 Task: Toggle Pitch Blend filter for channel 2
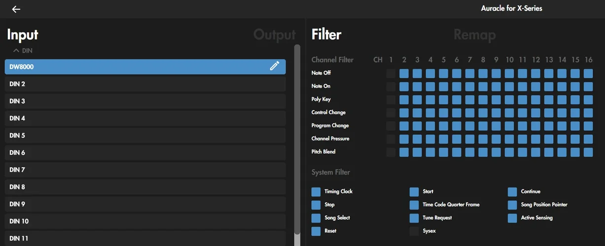click(x=404, y=152)
